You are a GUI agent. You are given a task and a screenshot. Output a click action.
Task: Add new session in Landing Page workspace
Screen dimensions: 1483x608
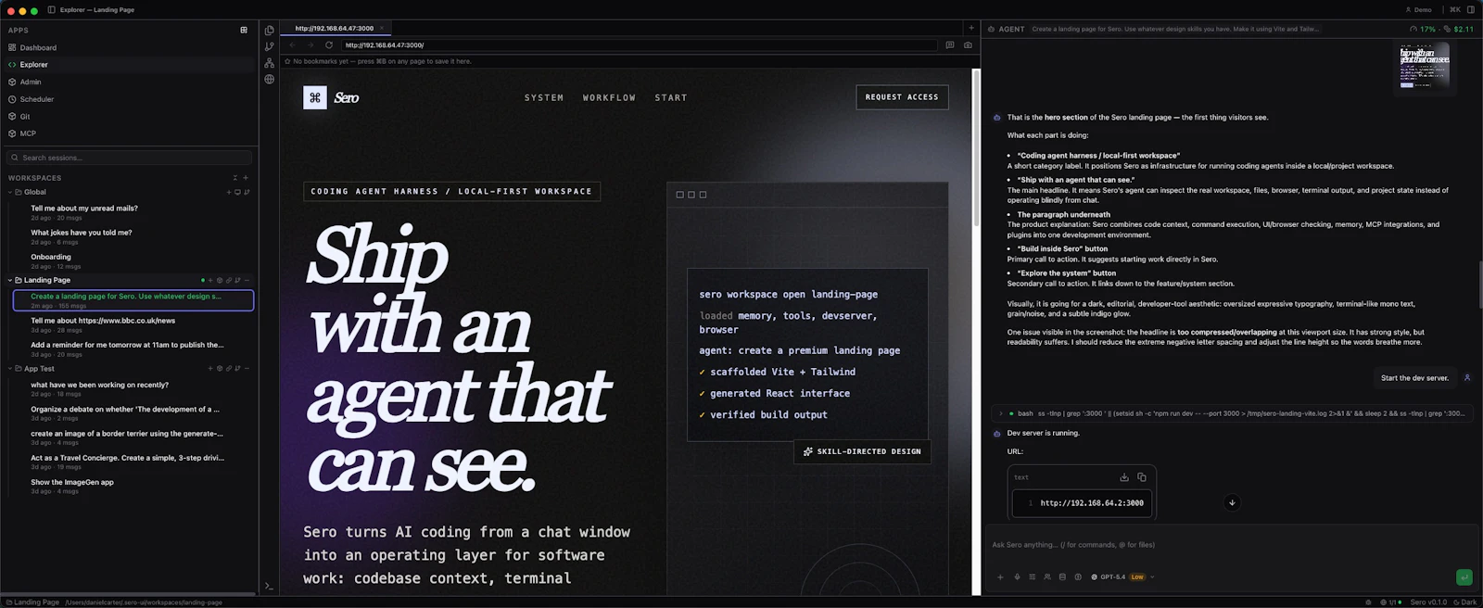click(210, 280)
